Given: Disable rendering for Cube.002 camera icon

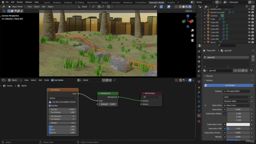Looking at the screenshot, I should click(253, 26).
